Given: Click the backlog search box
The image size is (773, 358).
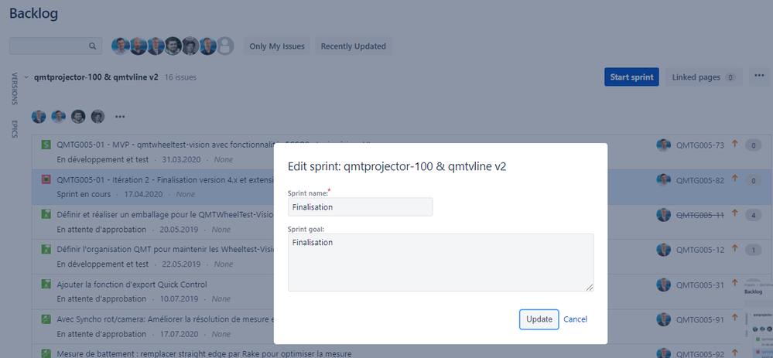Looking at the screenshot, I should click(55, 46).
